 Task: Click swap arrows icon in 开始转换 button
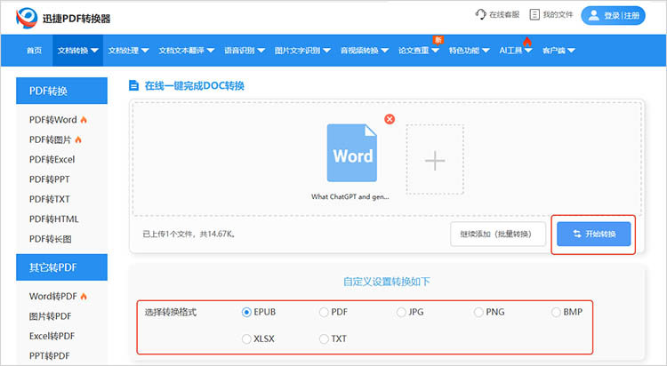577,234
